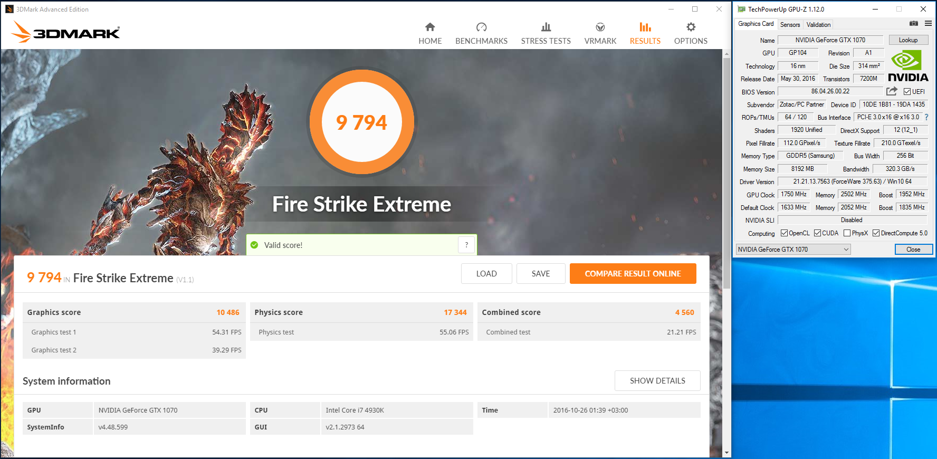Click the GPU Clock field 1750 MHz
Screen dimensions: 937x459
pyautogui.click(x=793, y=195)
